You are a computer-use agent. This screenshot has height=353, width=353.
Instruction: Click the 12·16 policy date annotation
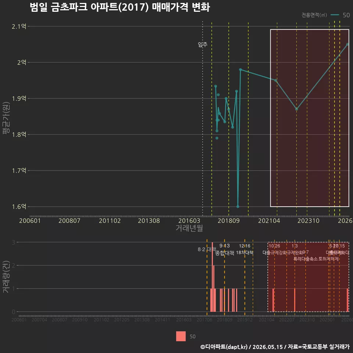tap(245, 246)
